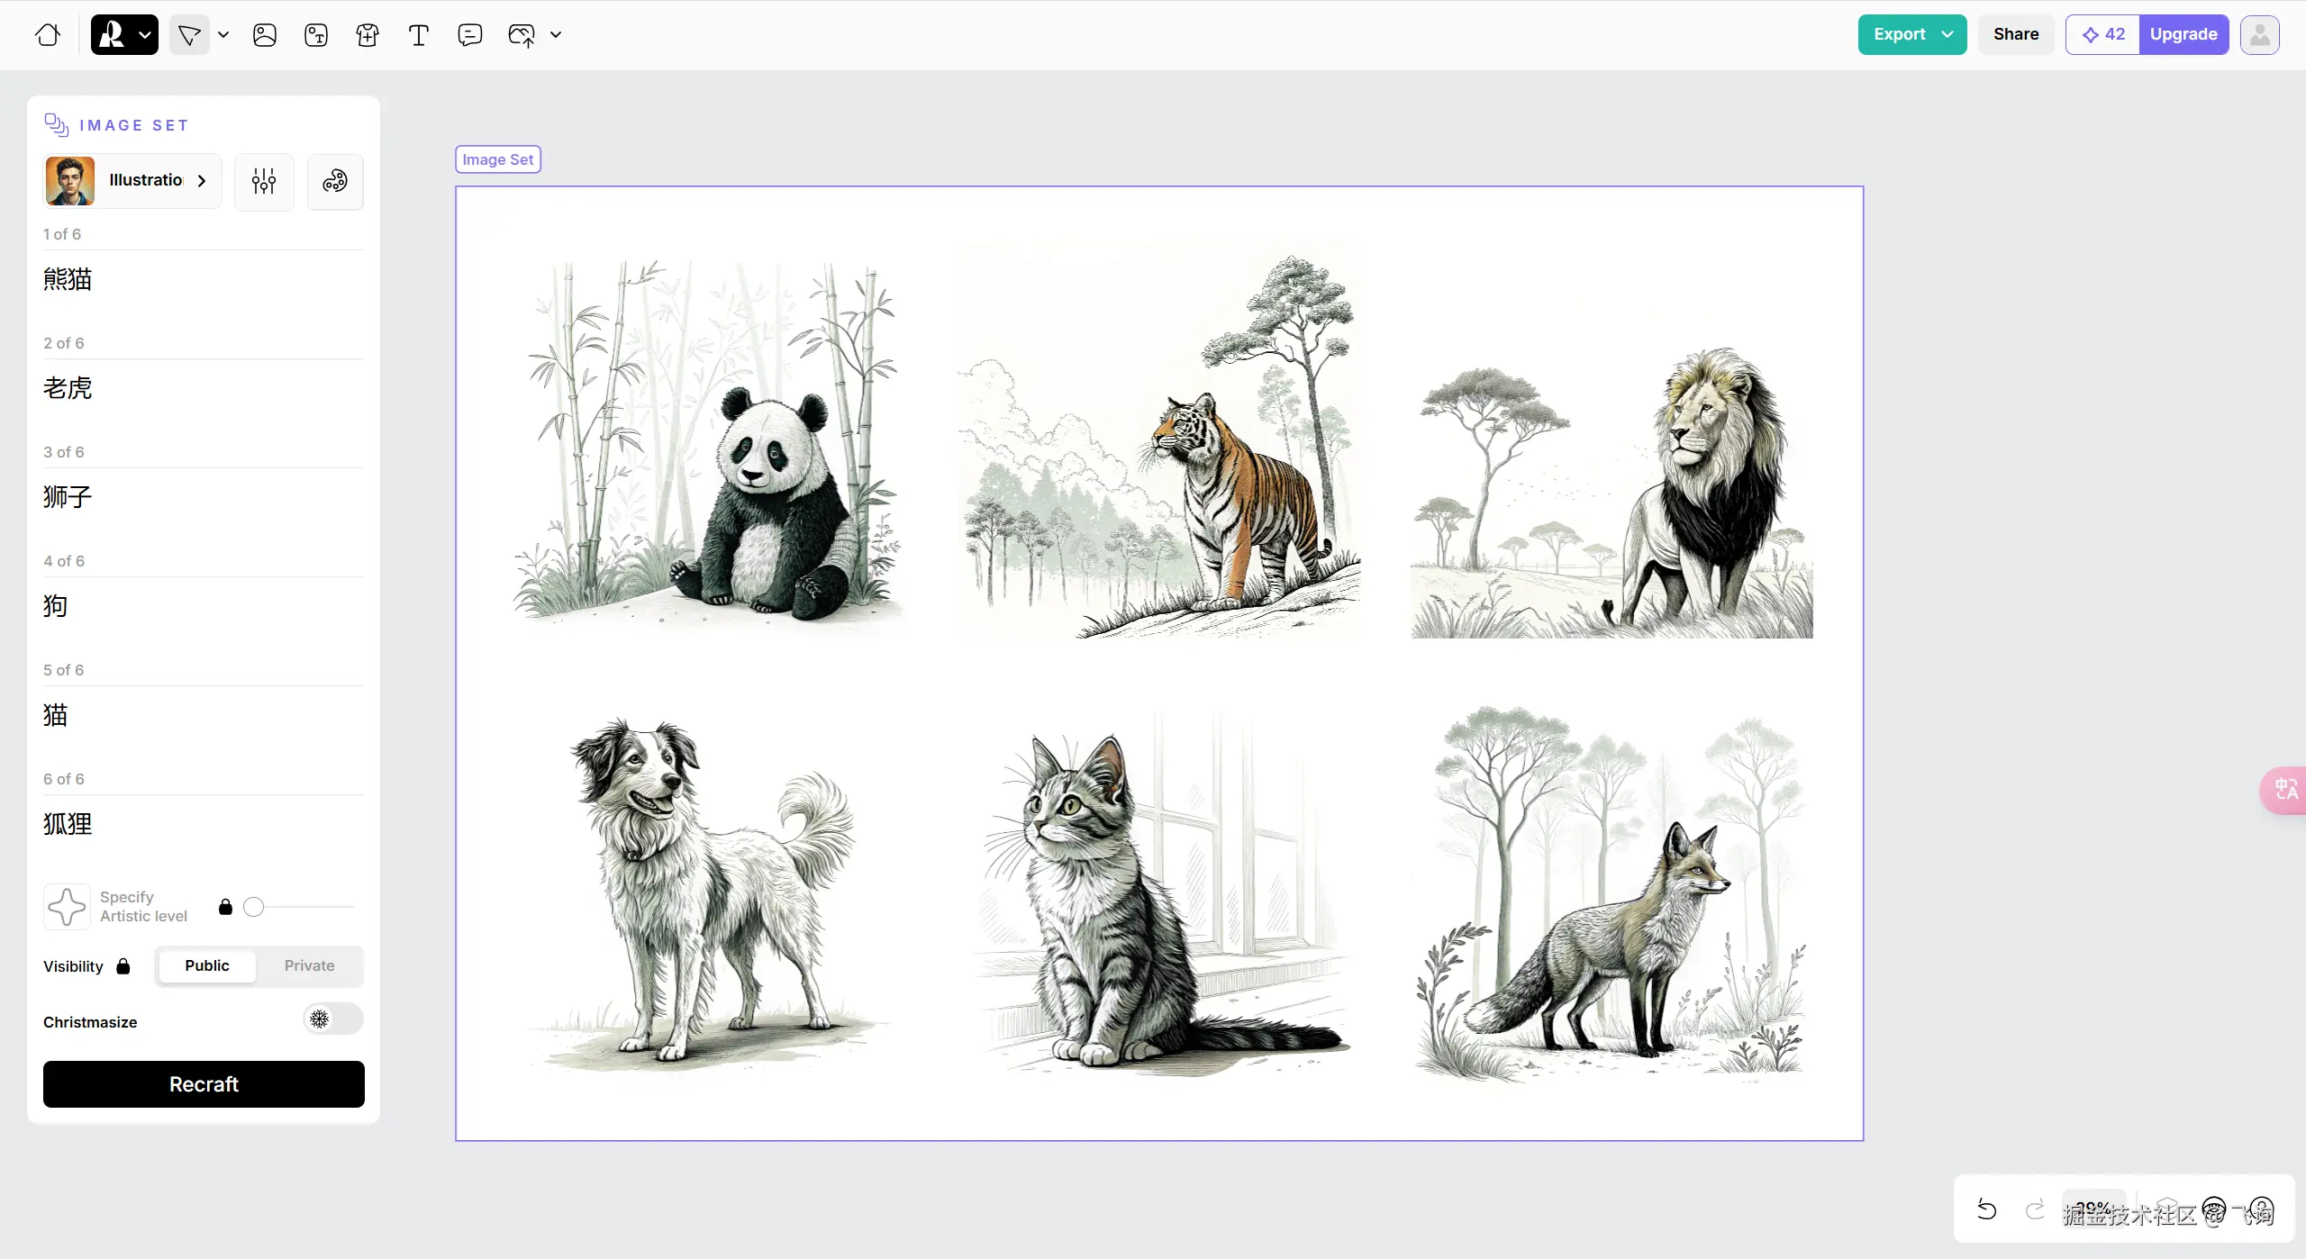Viewport: 2306px width, 1259px height.
Task: Click the home icon in toolbar
Action: 48,35
